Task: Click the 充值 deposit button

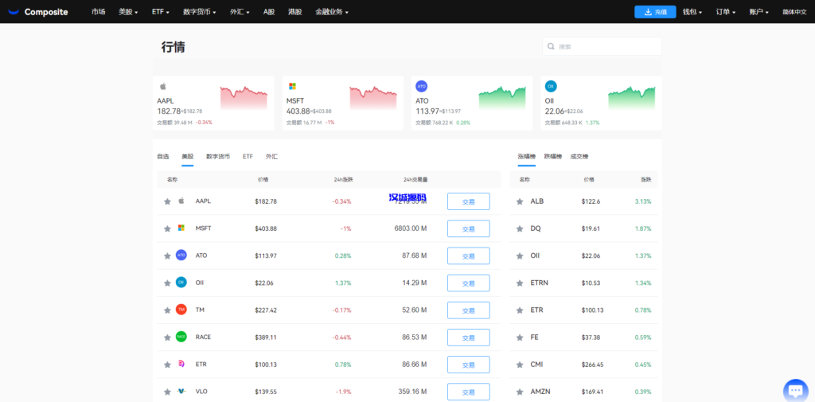Action: [655, 12]
